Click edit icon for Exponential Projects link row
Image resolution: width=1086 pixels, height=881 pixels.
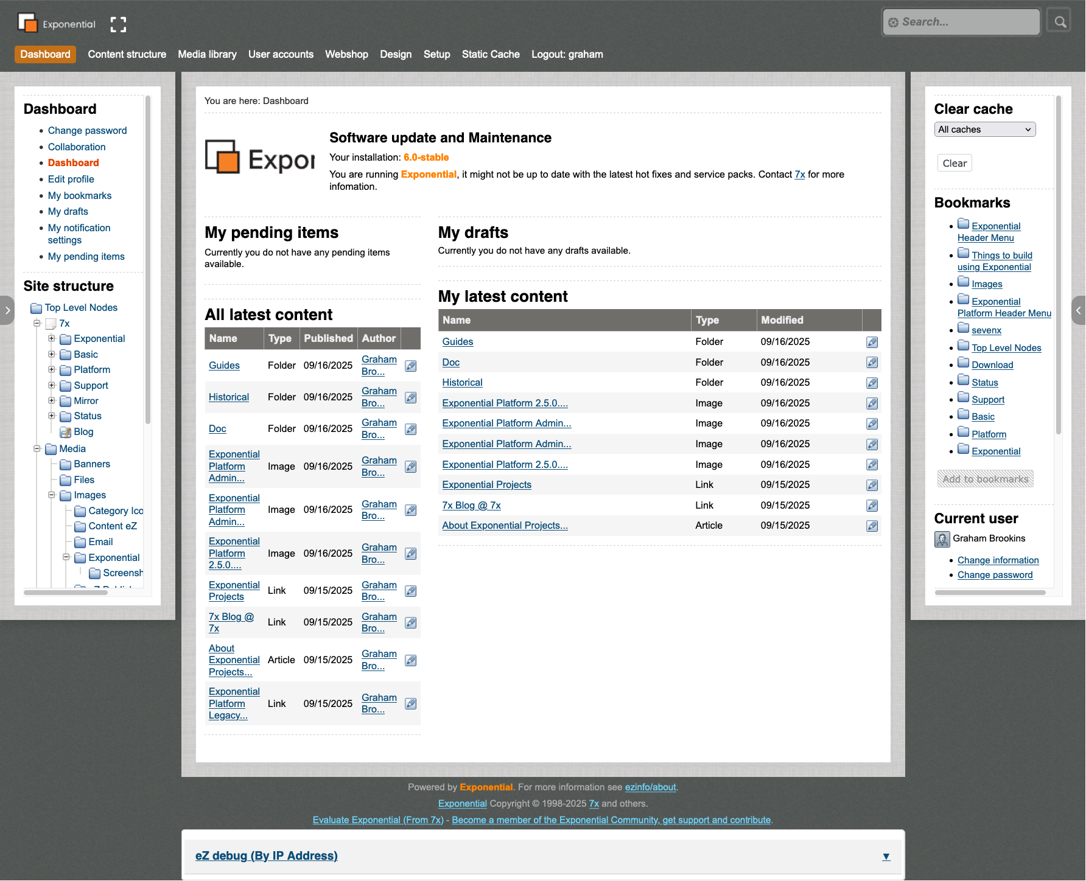click(872, 485)
